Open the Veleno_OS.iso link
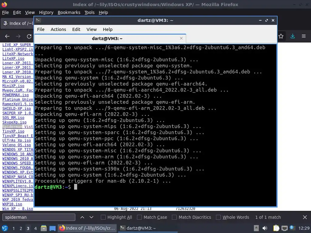Image resolution: width=311 pixels, height=233 pixels. coord(17,145)
